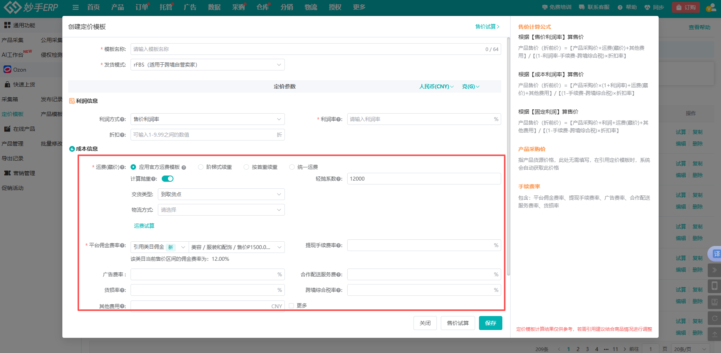
Task: Click the hamburger menu icon beside the logo
Action: tap(76, 7)
